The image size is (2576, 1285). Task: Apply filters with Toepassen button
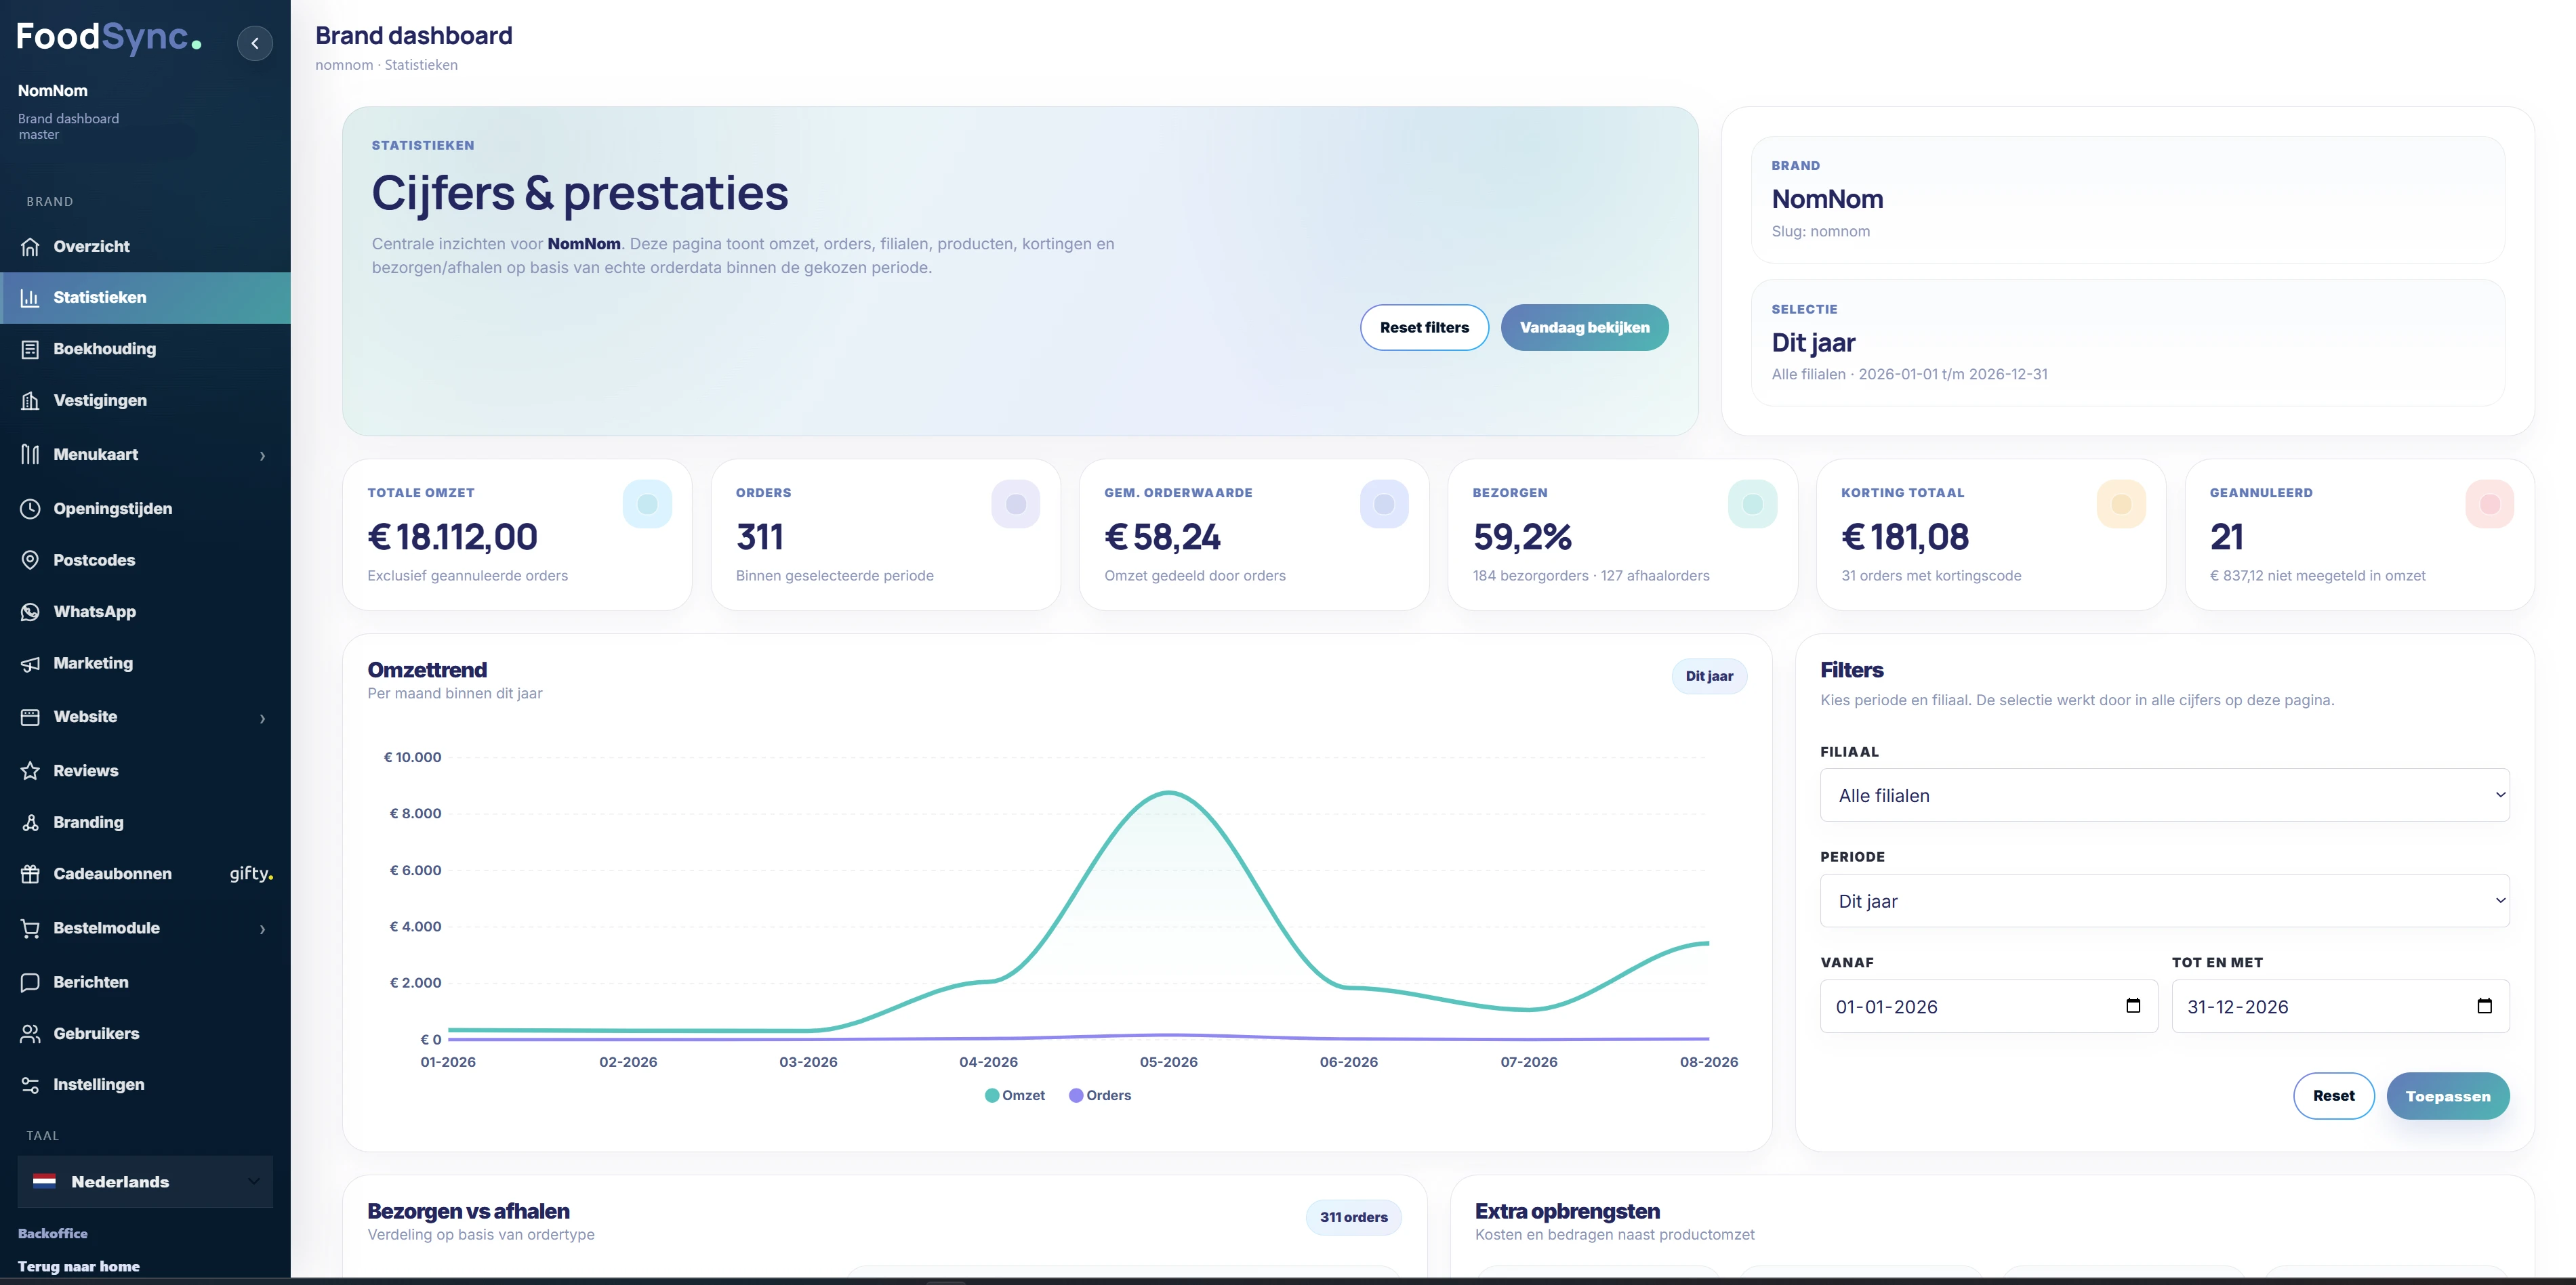point(2447,1096)
